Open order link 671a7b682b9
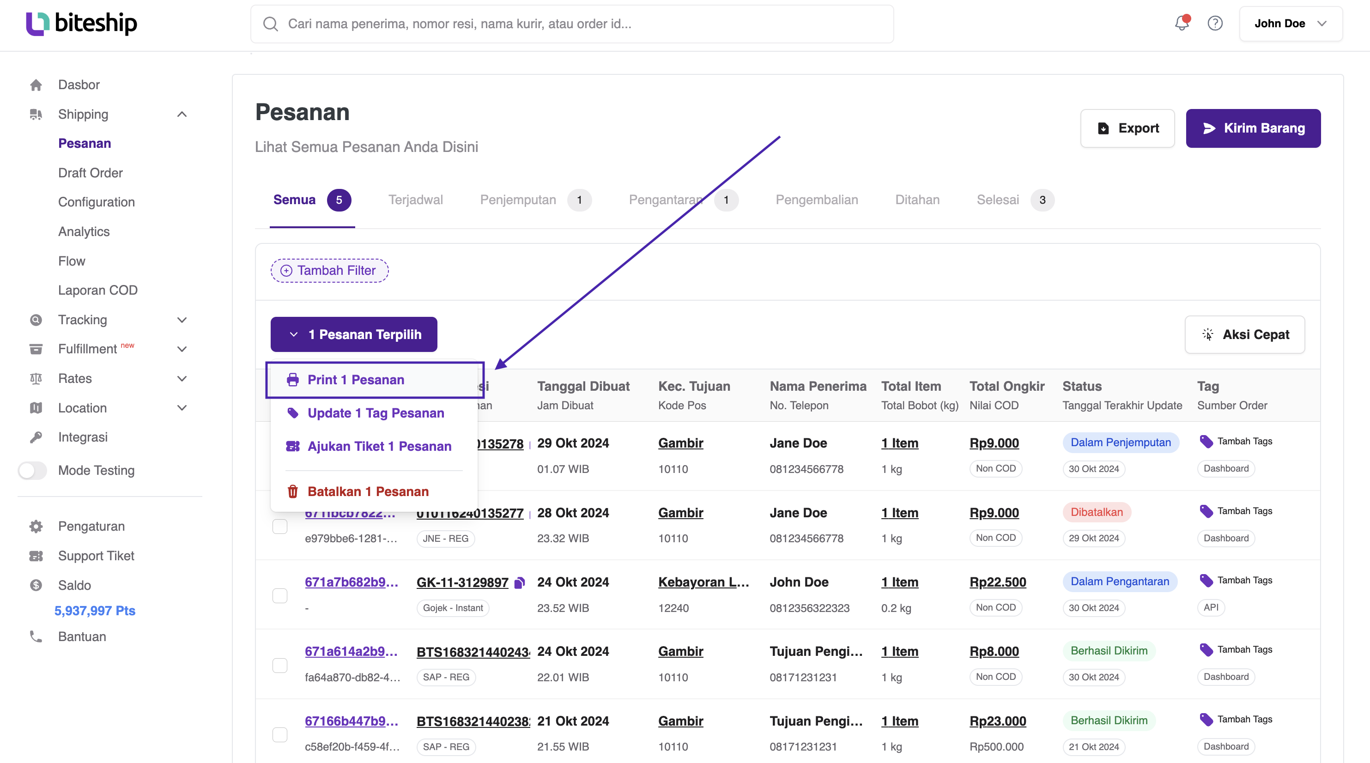This screenshot has height=763, width=1370. coord(351,582)
